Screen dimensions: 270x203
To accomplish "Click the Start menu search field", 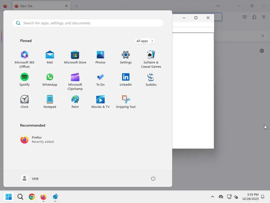I will pyautogui.click(x=88, y=23).
